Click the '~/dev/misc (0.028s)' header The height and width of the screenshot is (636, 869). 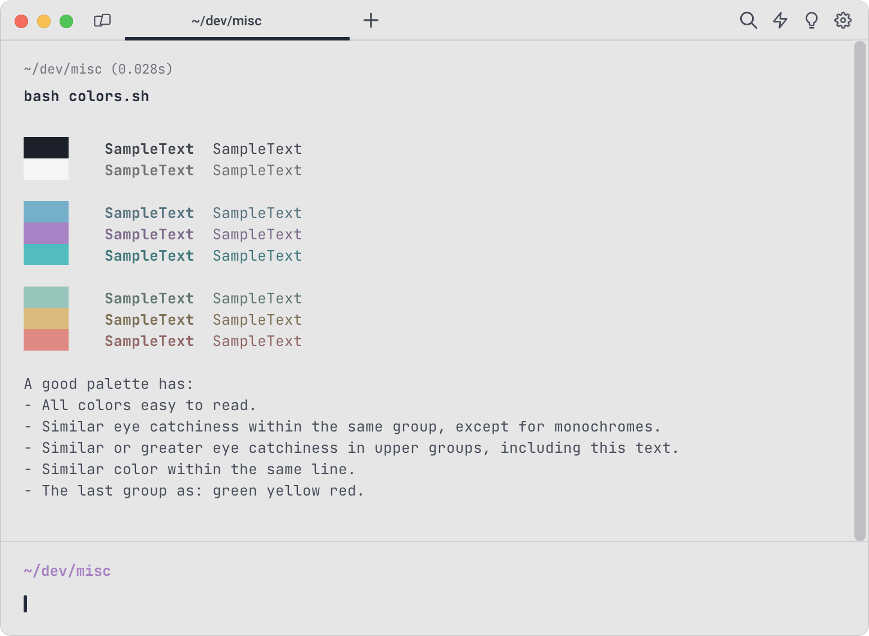coord(98,69)
